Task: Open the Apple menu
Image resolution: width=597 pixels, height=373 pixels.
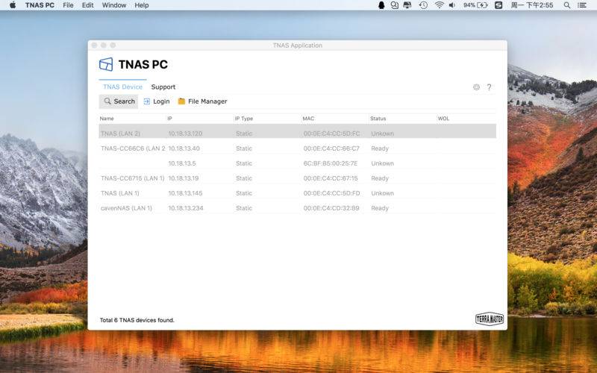Action: pos(13,5)
